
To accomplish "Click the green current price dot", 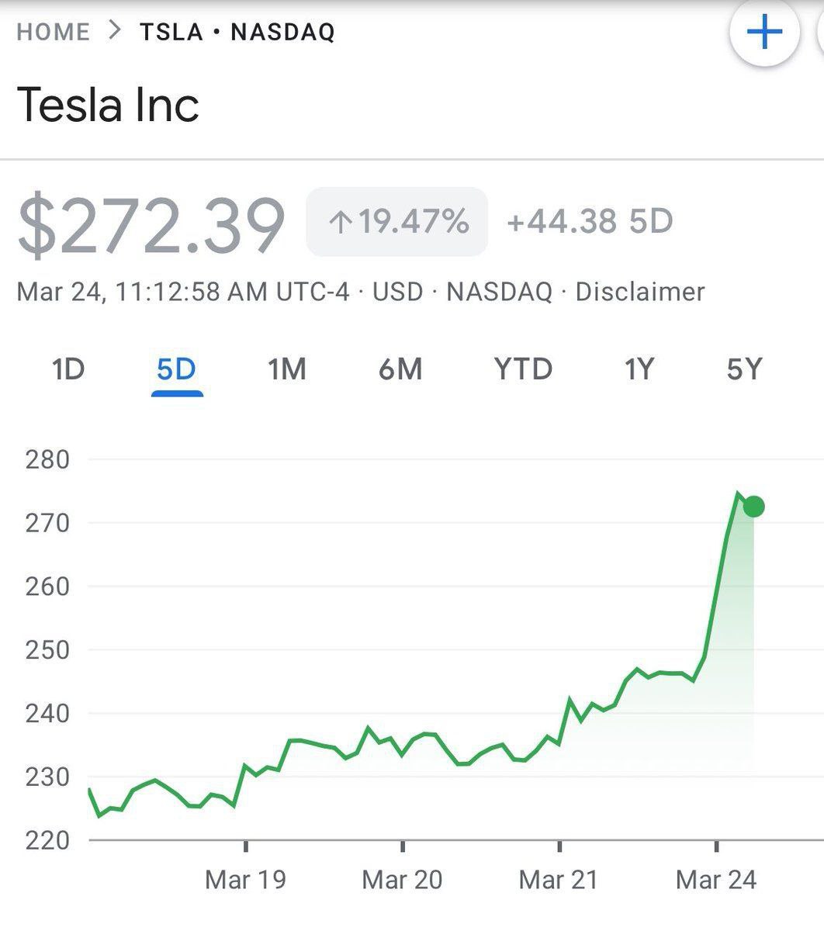I will click(753, 507).
